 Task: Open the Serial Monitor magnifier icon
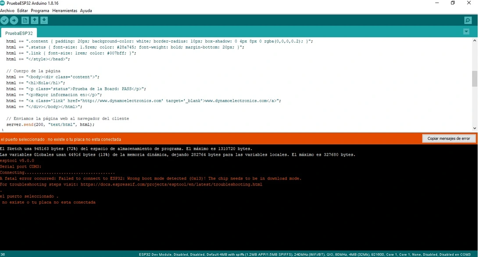(x=468, y=21)
